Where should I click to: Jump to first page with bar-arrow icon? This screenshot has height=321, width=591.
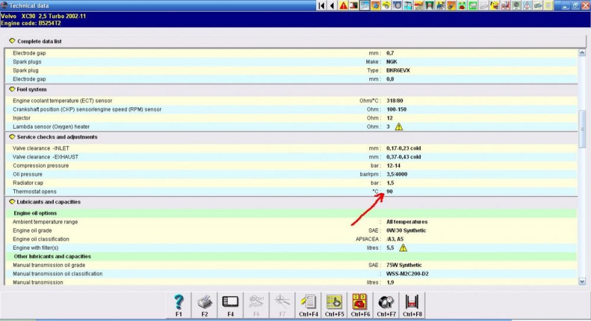click(322, 6)
